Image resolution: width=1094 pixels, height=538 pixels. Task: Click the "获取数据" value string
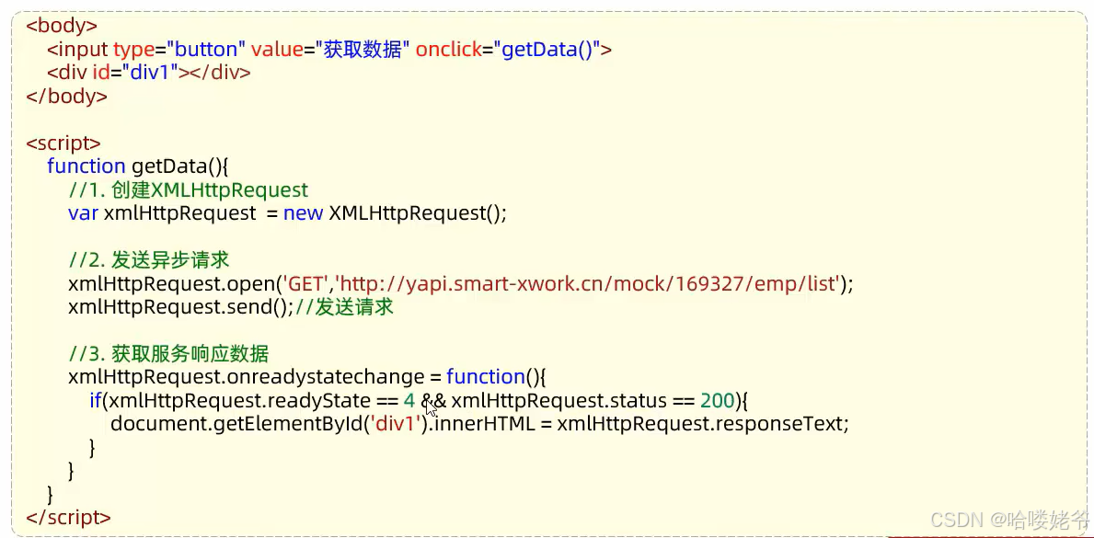tap(363, 50)
